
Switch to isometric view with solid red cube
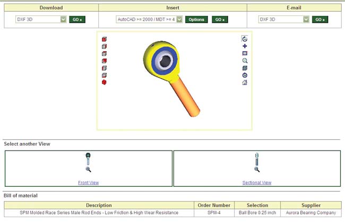click(x=104, y=82)
